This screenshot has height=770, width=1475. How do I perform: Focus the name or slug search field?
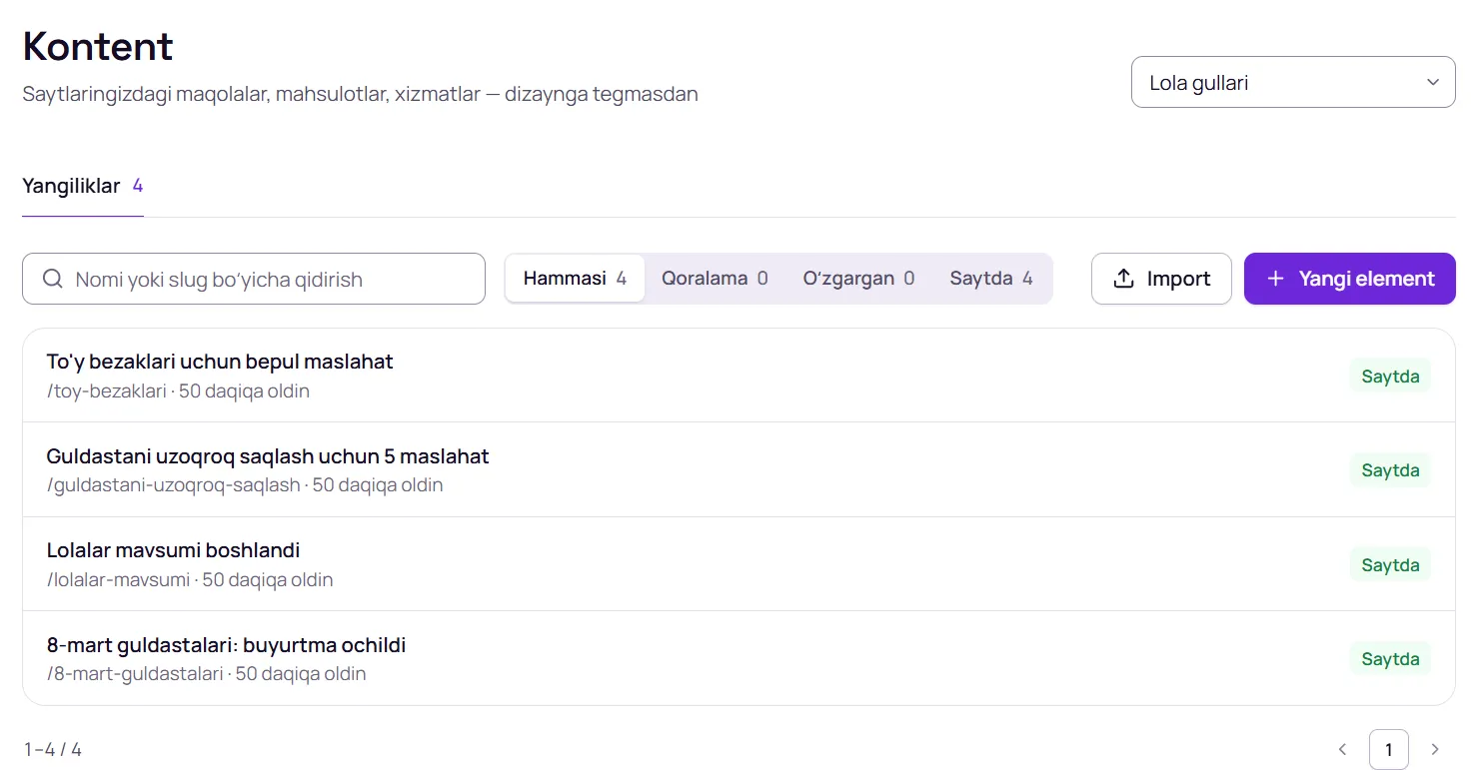click(254, 279)
